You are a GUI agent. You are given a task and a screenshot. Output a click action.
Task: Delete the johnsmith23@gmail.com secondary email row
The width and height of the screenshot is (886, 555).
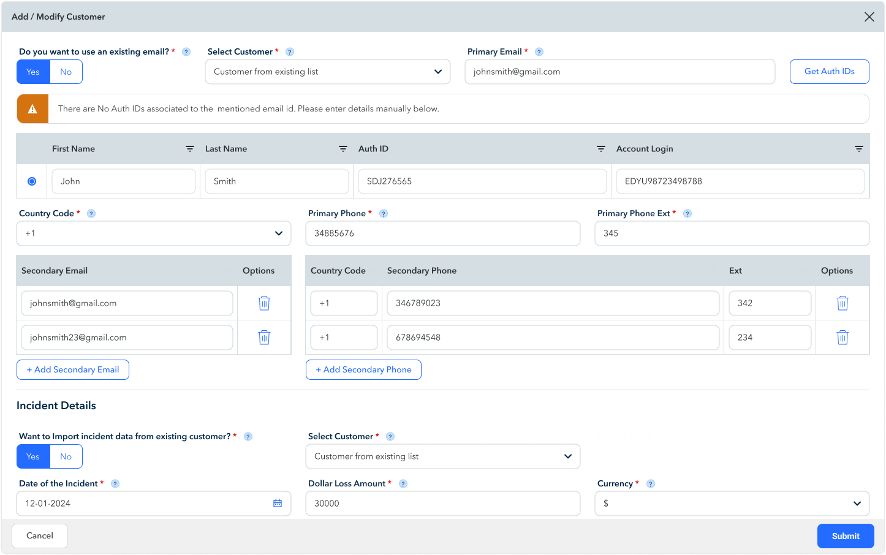point(264,338)
